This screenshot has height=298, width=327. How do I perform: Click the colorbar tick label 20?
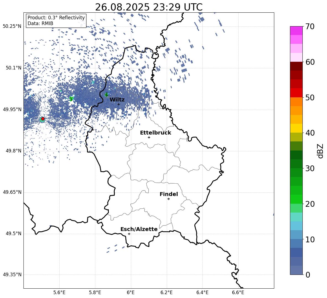click(x=310, y=204)
